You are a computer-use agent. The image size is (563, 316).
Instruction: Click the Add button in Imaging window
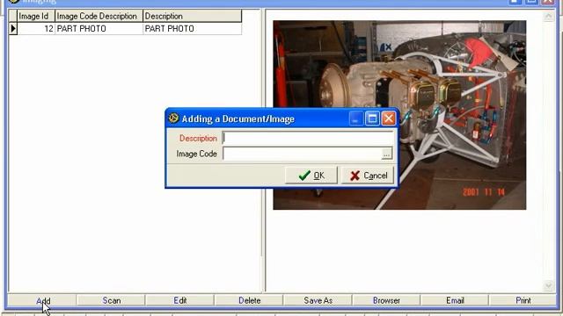(43, 300)
